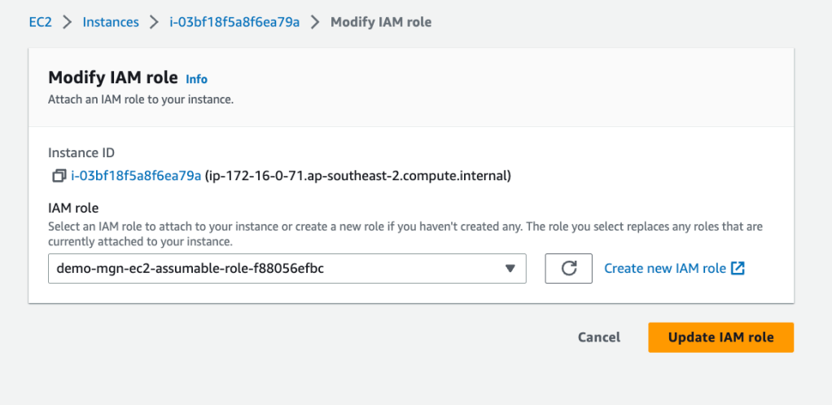Click the breadcrumb chevron after EC2
This screenshot has height=405, width=832.
(x=67, y=22)
